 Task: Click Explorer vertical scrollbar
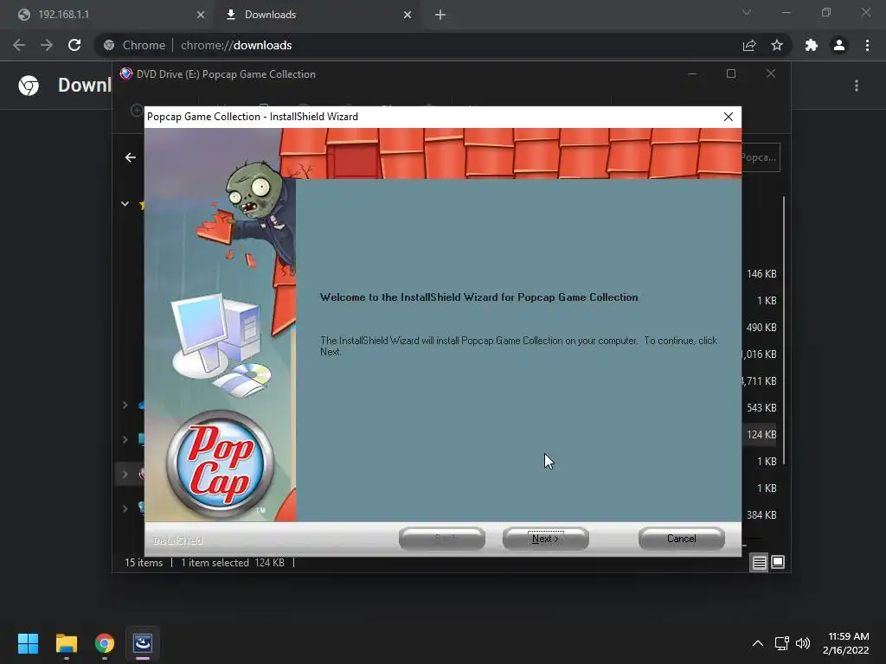click(784, 330)
